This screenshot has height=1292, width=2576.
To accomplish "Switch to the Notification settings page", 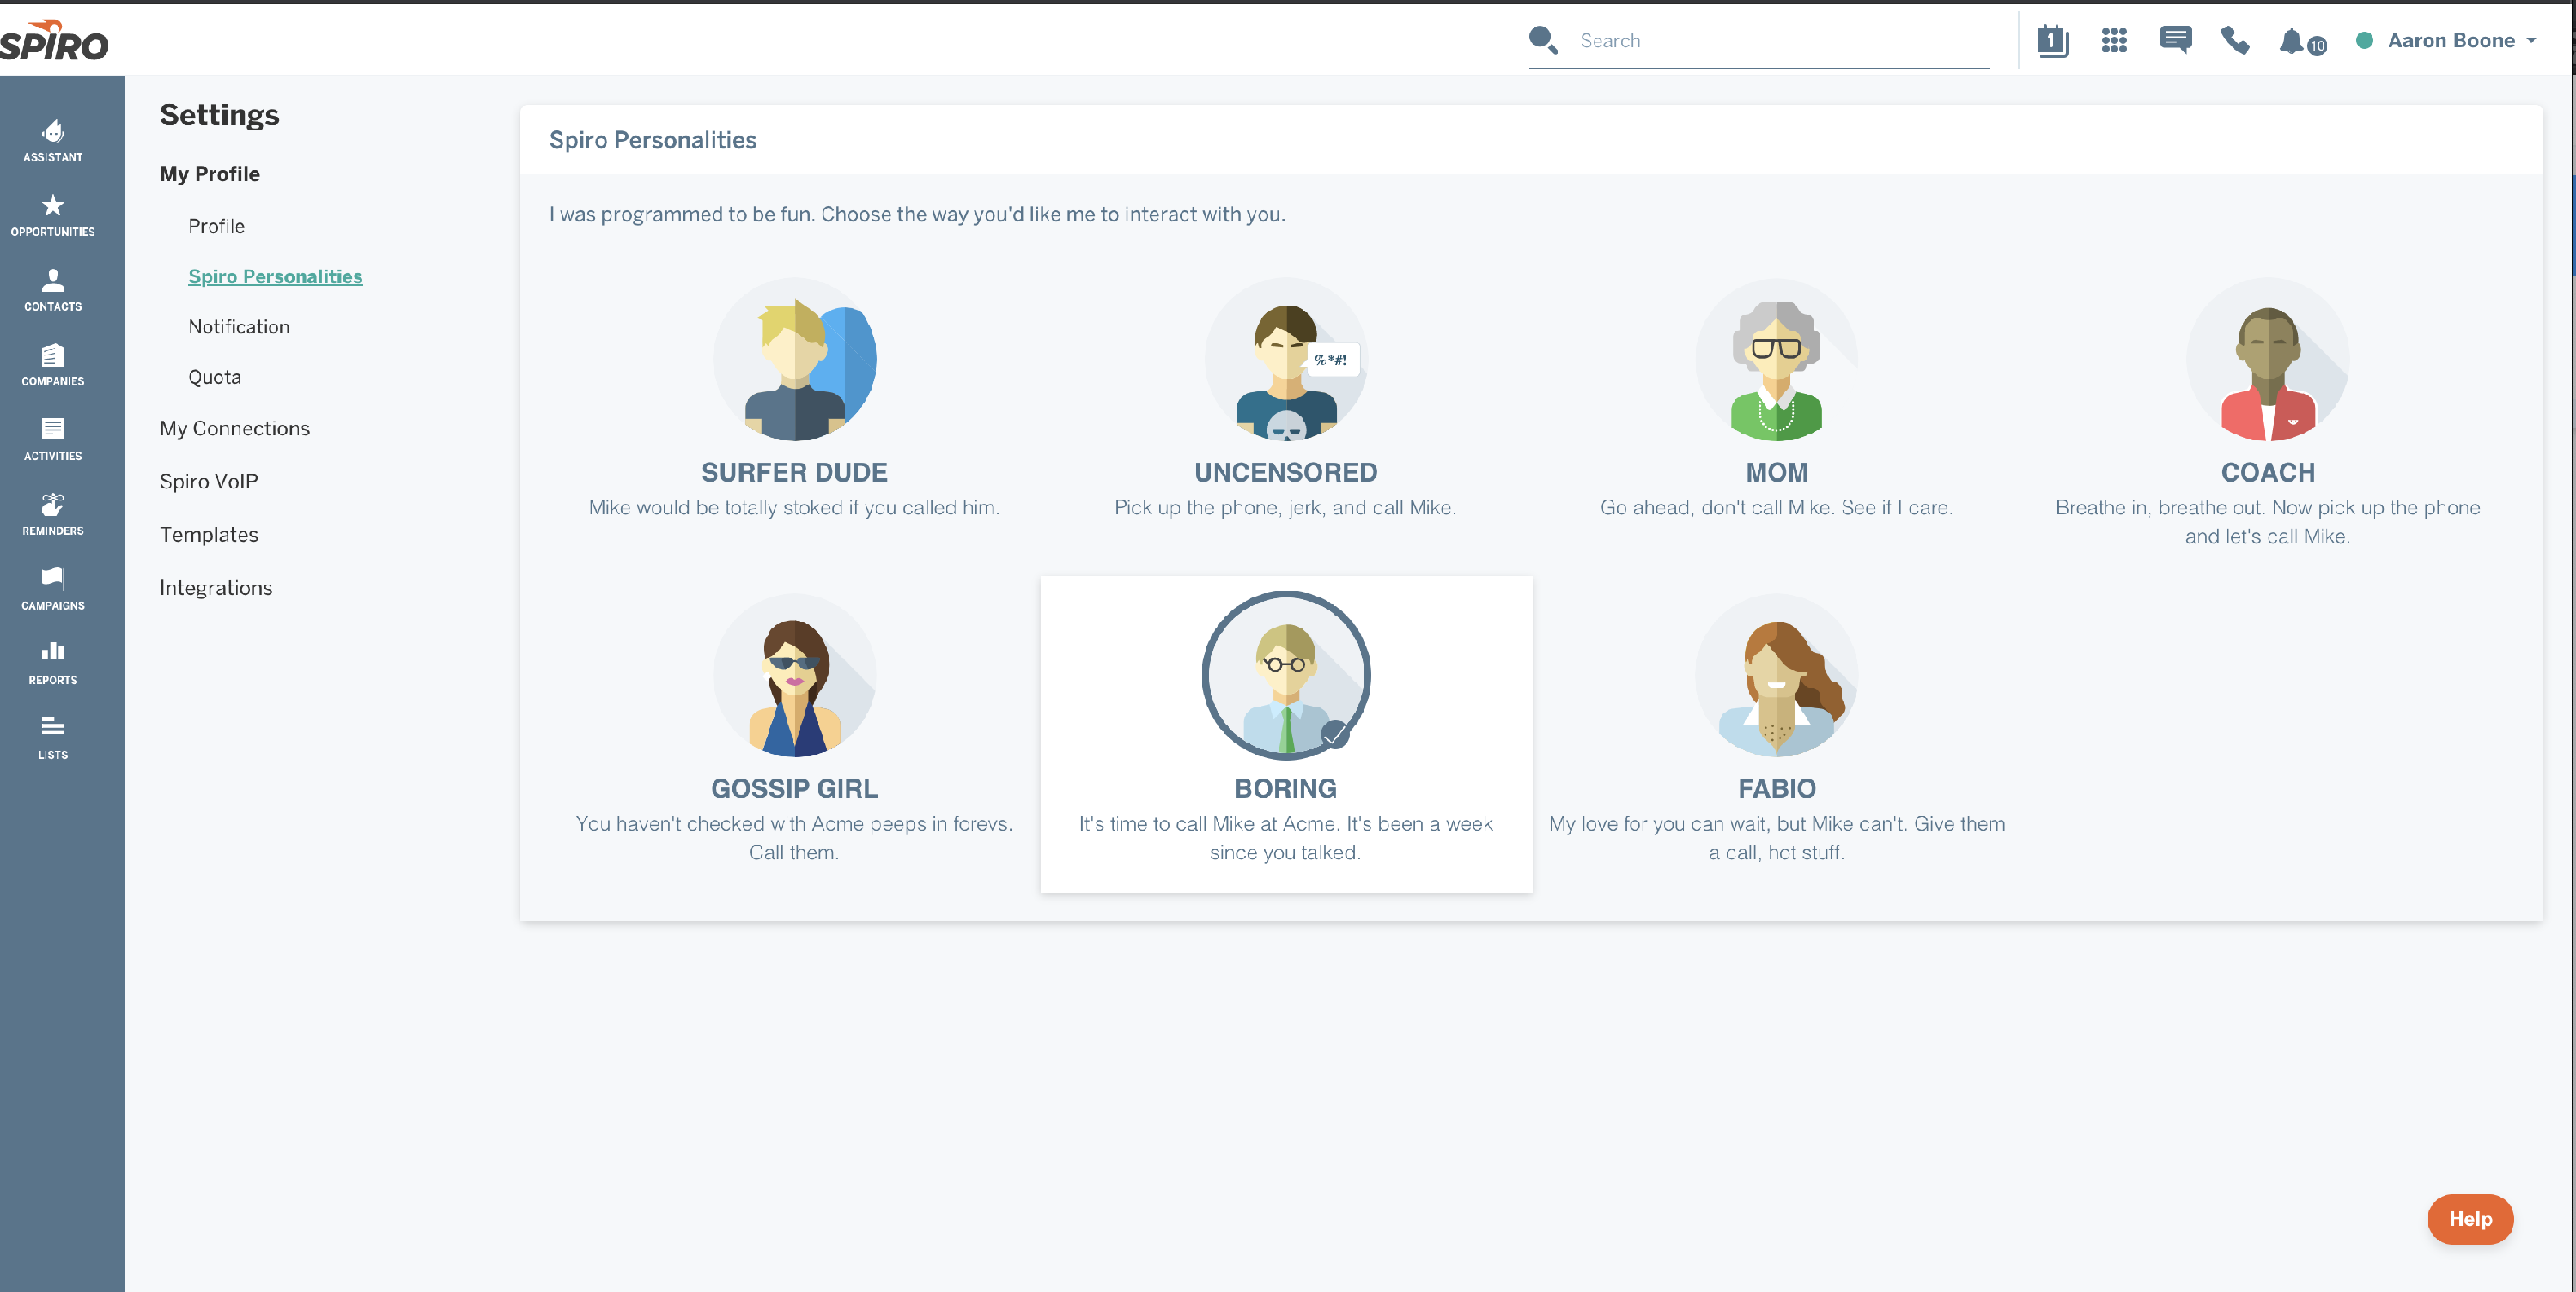I will 238,326.
